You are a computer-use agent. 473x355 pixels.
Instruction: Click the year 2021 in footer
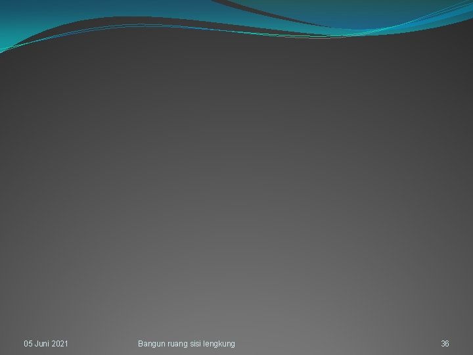coord(60,344)
